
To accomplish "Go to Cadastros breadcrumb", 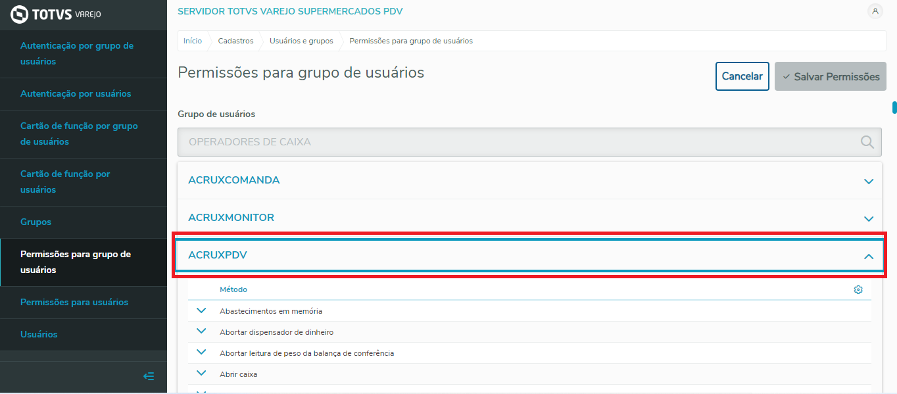I will (x=235, y=41).
